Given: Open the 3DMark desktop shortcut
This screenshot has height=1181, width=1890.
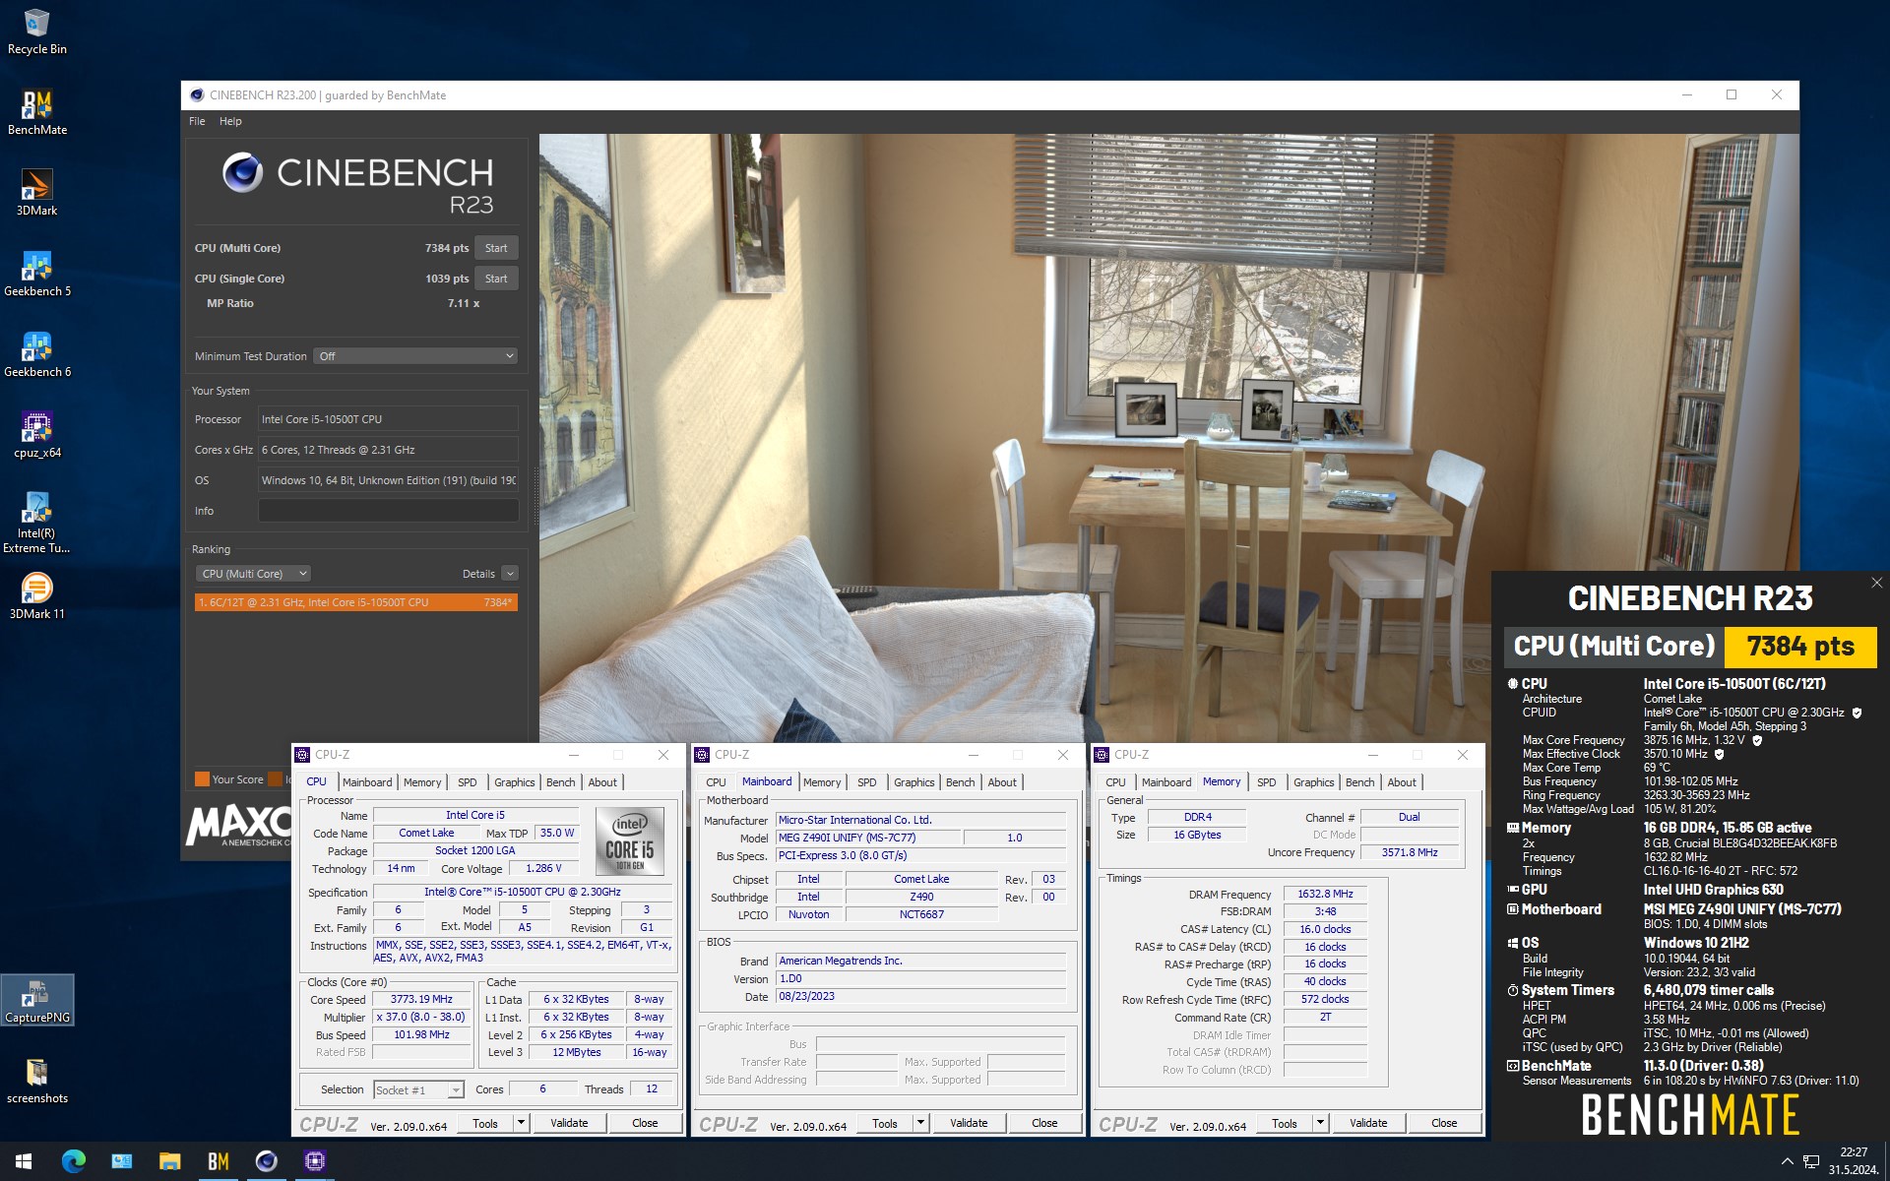Looking at the screenshot, I should pos(36,193).
